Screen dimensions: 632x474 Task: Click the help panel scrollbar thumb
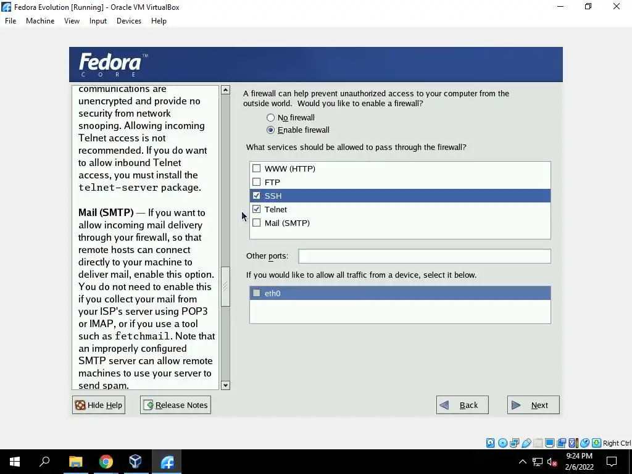pyautogui.click(x=226, y=286)
